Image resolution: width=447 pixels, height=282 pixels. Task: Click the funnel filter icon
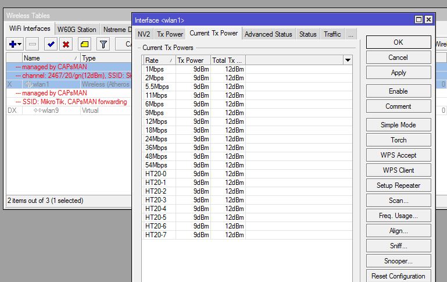[x=103, y=44]
